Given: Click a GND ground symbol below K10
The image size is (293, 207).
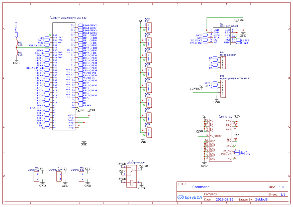Looking at the screenshot, I should 142,186.
